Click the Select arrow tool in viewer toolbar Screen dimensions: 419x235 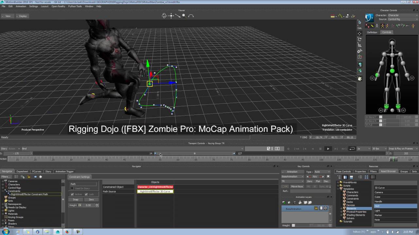click(359, 22)
